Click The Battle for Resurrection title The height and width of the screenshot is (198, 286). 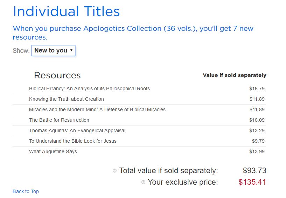pos(59,120)
